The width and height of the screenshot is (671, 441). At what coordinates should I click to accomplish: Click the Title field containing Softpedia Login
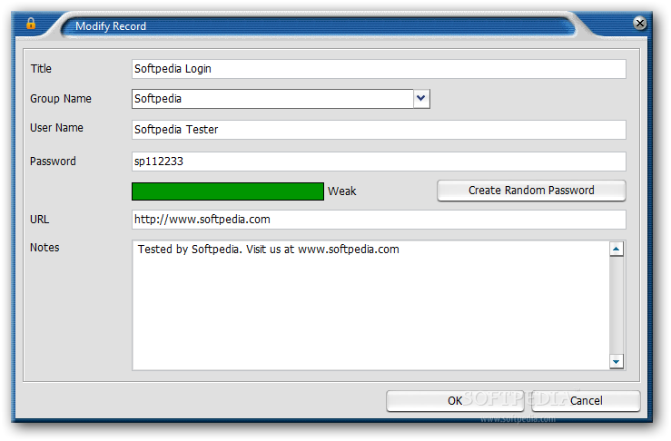click(379, 69)
